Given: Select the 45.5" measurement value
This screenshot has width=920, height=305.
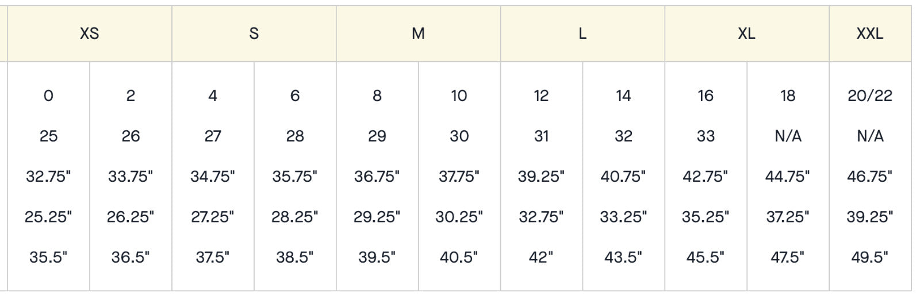Looking at the screenshot, I should (706, 257).
